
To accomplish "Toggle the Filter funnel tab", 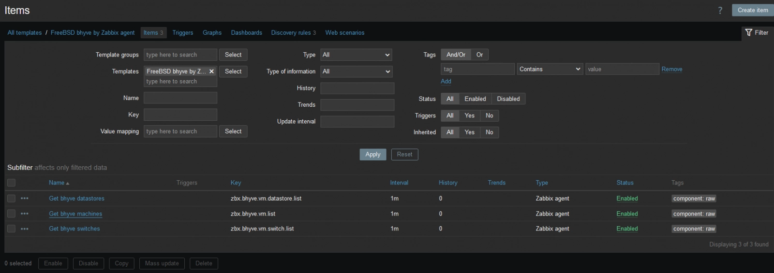I will pos(757,32).
